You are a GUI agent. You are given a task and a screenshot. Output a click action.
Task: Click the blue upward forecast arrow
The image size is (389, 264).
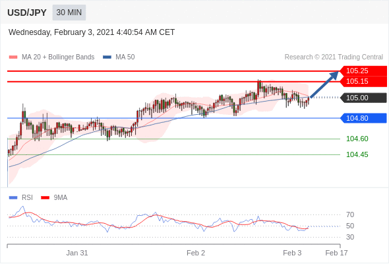[324, 84]
